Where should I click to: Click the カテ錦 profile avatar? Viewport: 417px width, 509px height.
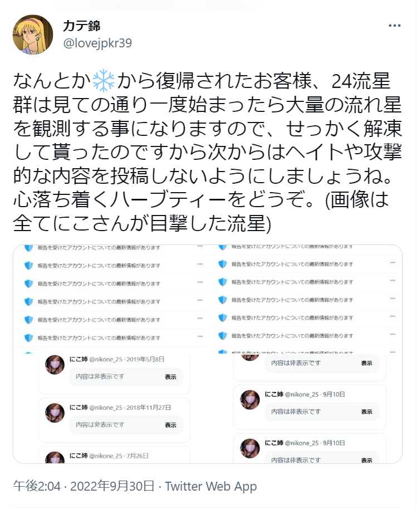click(x=33, y=35)
